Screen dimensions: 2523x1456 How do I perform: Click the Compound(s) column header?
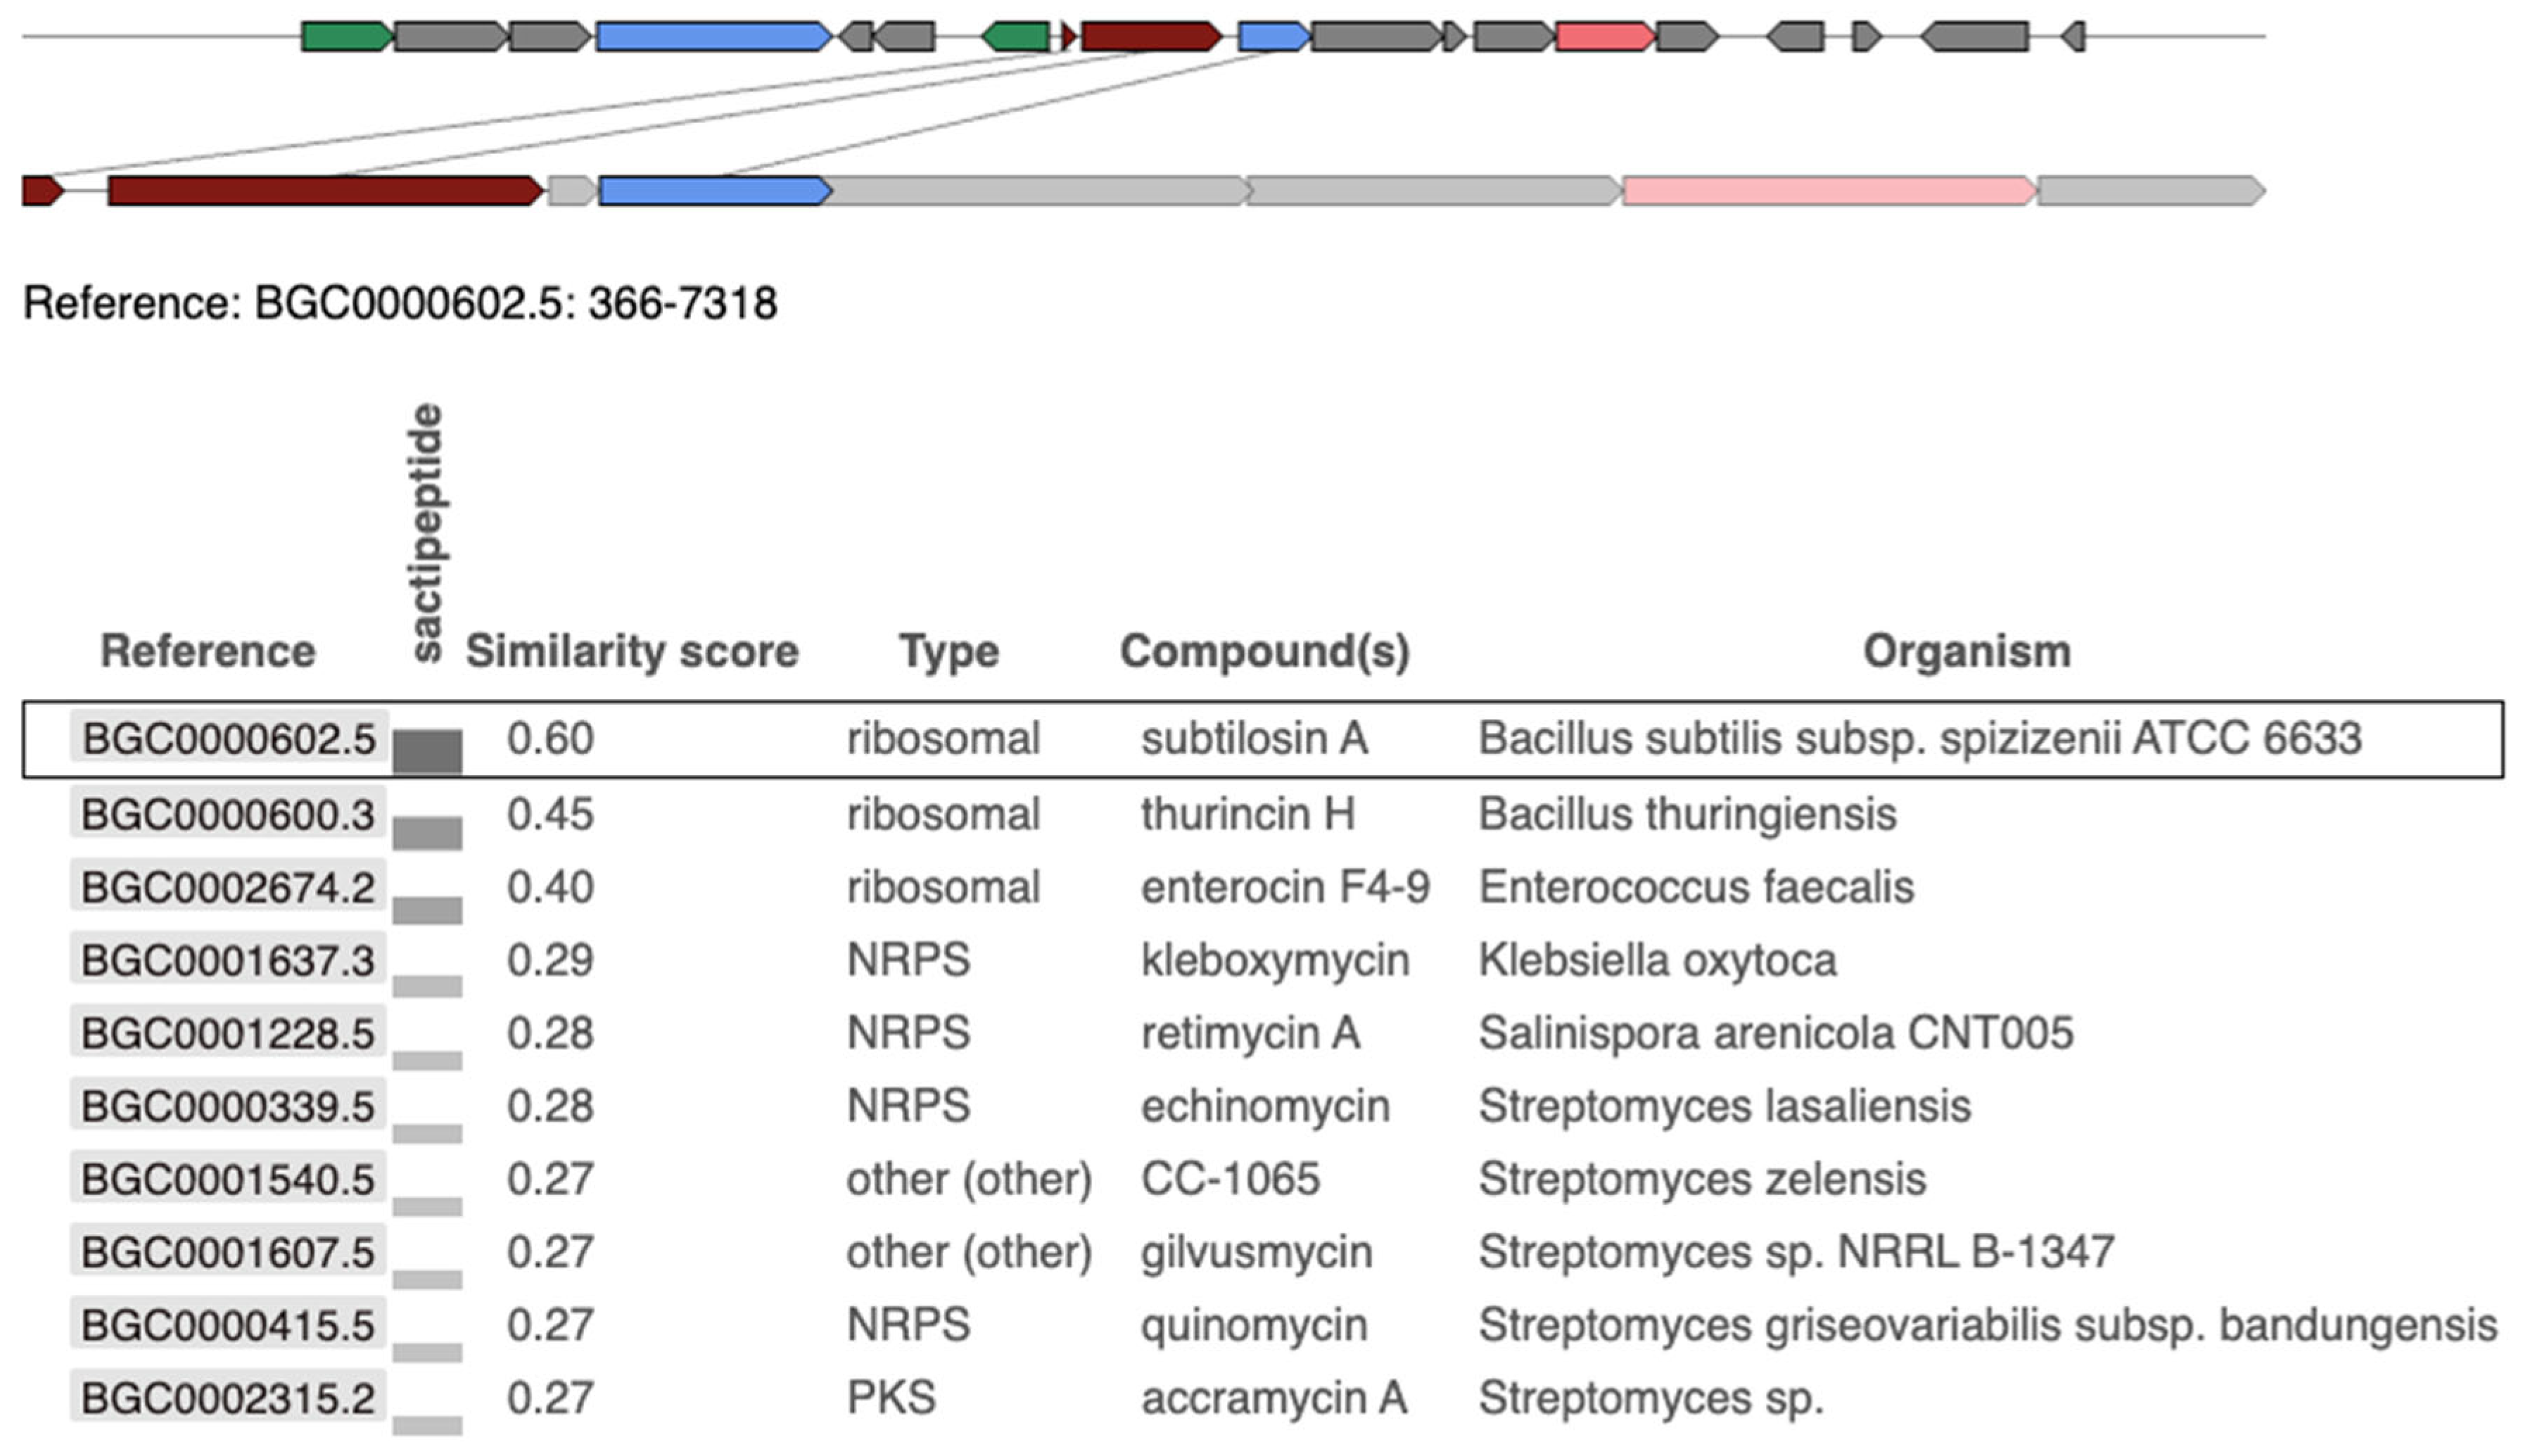[1264, 651]
